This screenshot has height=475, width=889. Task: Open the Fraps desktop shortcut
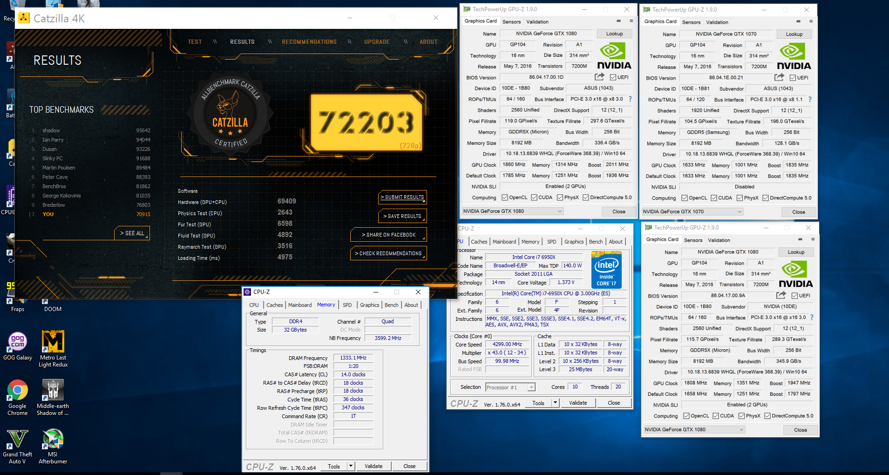click(x=17, y=305)
